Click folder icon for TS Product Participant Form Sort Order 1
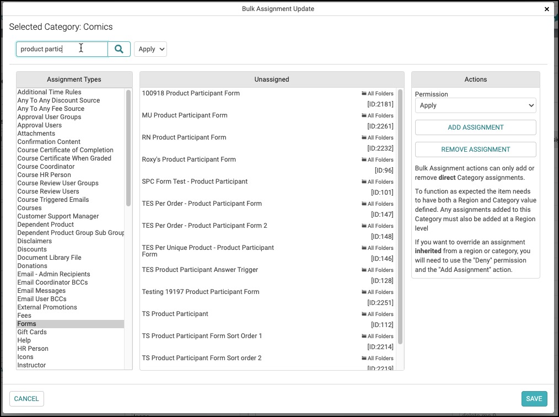 click(364, 336)
